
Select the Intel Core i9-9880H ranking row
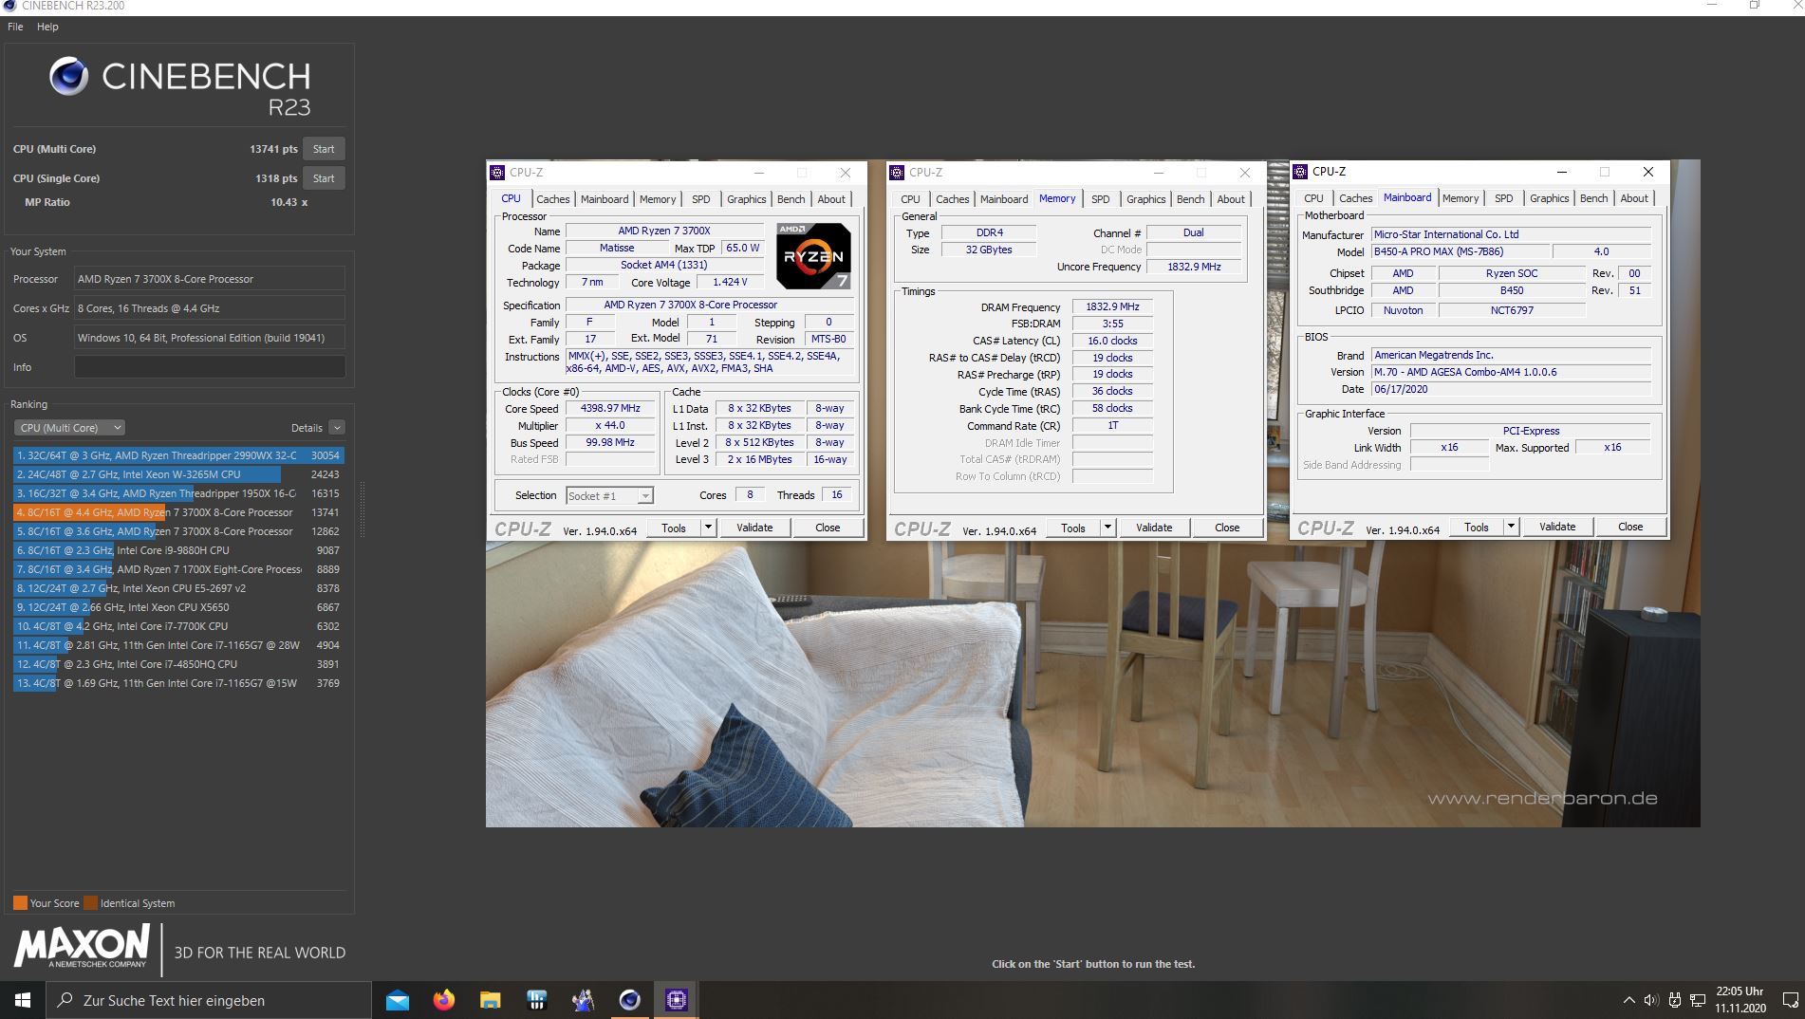(x=178, y=550)
